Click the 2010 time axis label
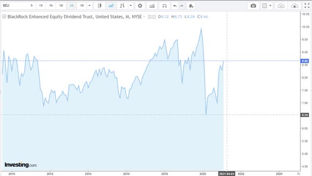 (x=12, y=174)
